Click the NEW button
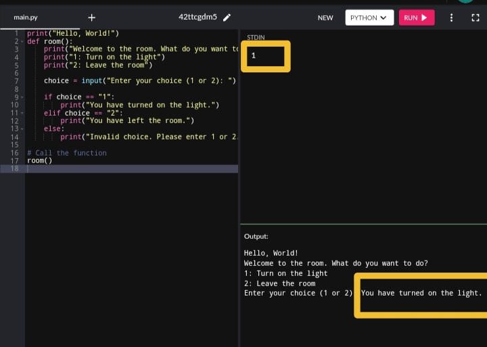This screenshot has height=347, width=487. [325, 18]
